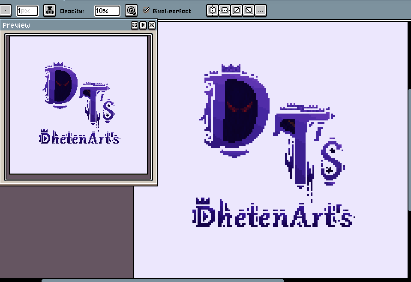Viewport: 411px width, 282px height.
Task: Click the Opacity label
Action: click(72, 11)
